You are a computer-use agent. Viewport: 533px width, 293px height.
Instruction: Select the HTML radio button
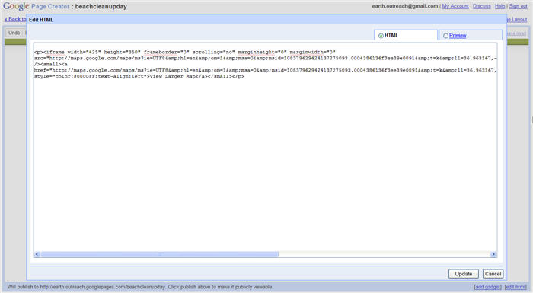[381, 36]
